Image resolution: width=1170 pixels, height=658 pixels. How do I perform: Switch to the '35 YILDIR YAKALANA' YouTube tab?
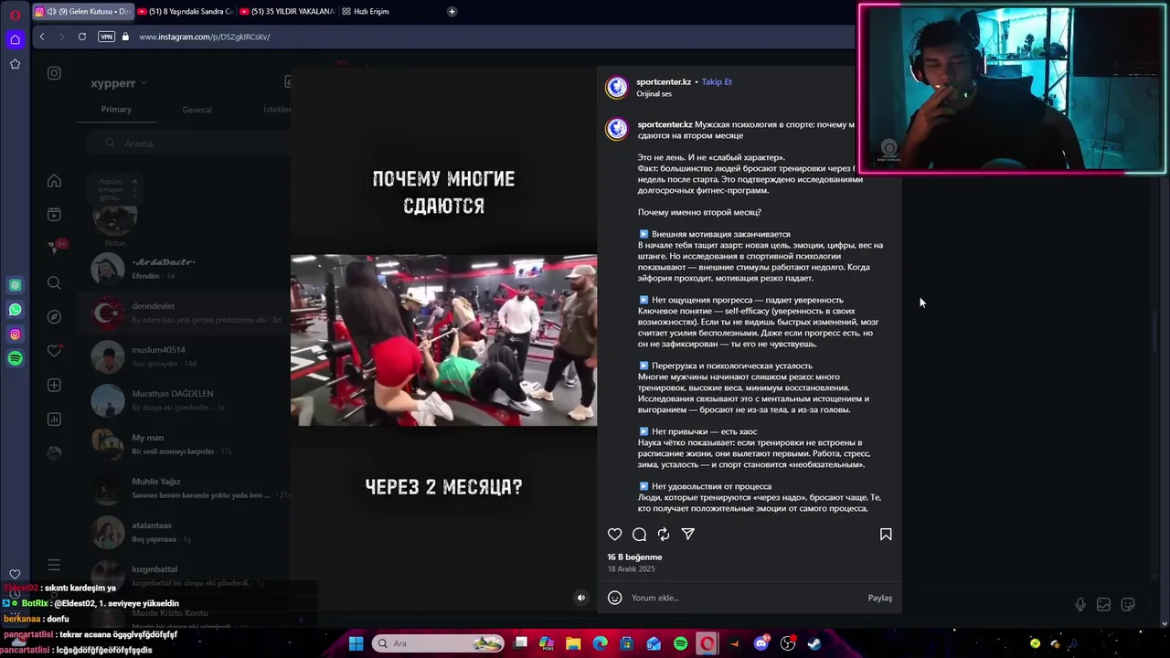click(288, 11)
